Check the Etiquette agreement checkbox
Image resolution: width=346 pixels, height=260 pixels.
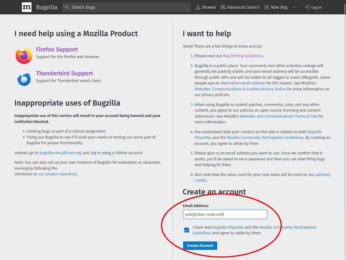(x=187, y=230)
